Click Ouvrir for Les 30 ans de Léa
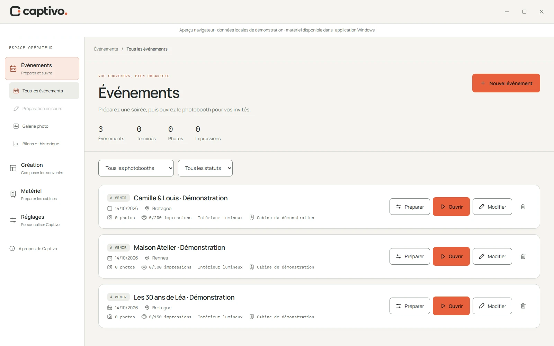Viewport: 554px width, 346px height. [451, 306]
